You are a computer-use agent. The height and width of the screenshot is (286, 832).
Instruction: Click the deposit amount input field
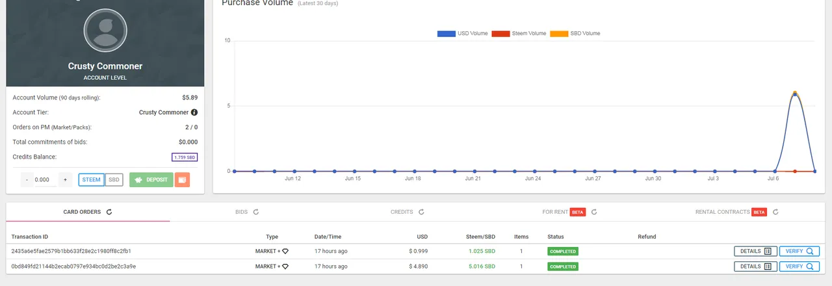[x=45, y=180]
